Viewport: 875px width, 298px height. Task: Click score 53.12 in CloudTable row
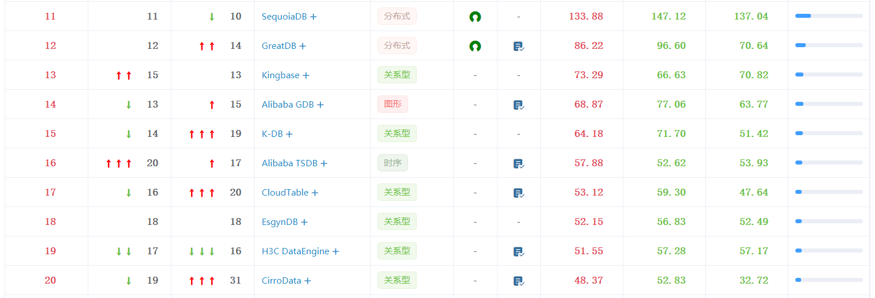pos(589,193)
